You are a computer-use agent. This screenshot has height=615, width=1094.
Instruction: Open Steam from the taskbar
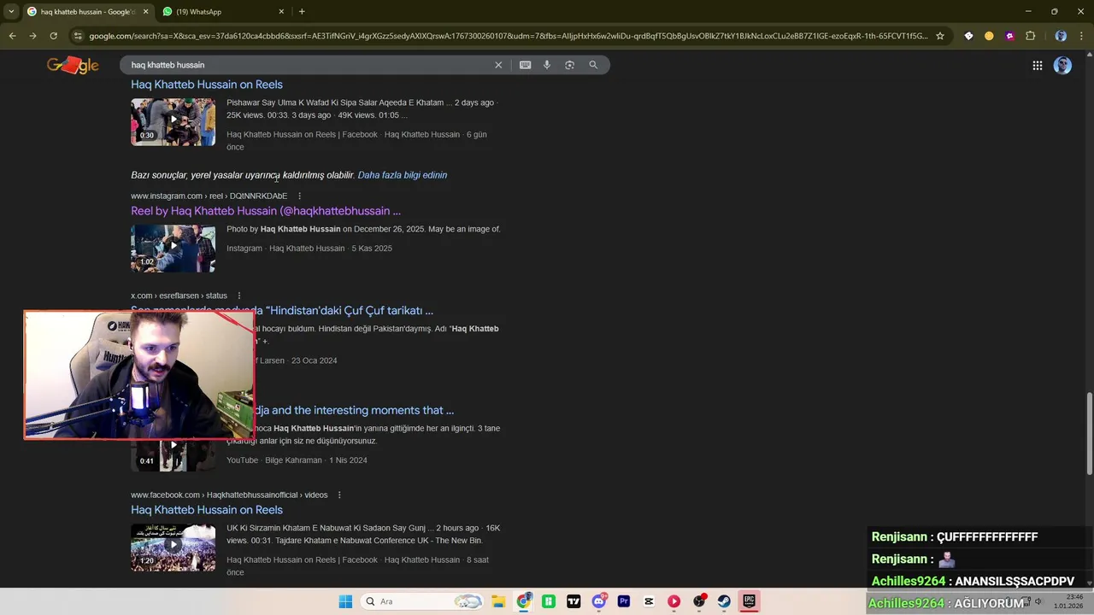(x=724, y=601)
